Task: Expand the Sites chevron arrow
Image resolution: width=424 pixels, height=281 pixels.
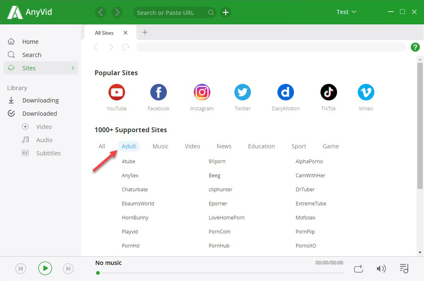Action: (x=73, y=68)
